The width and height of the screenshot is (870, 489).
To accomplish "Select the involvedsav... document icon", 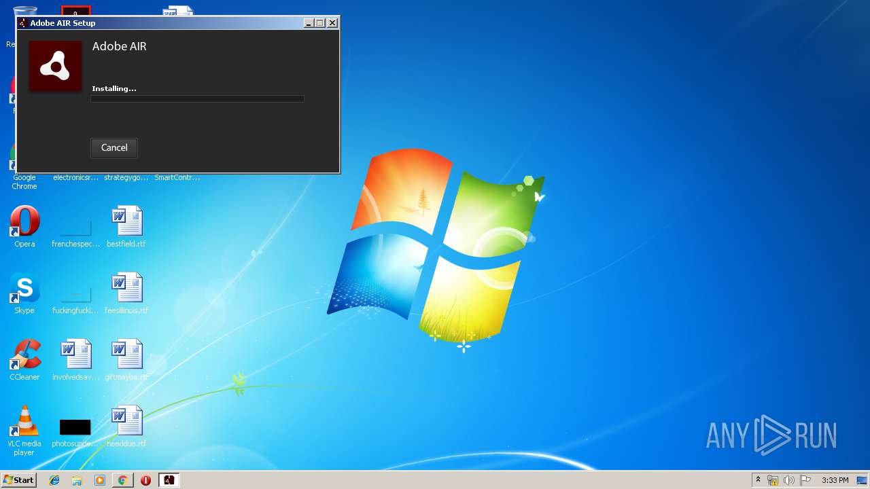I will point(75,360).
